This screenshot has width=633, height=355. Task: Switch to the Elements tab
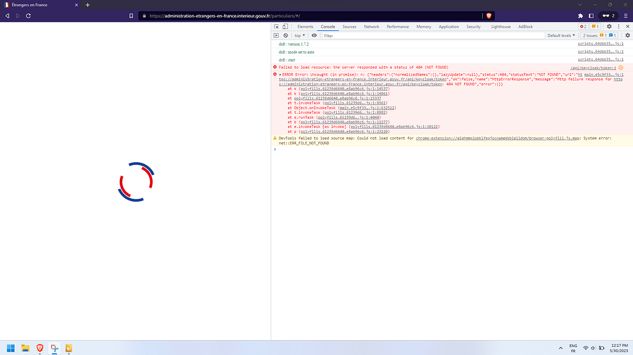tap(305, 27)
